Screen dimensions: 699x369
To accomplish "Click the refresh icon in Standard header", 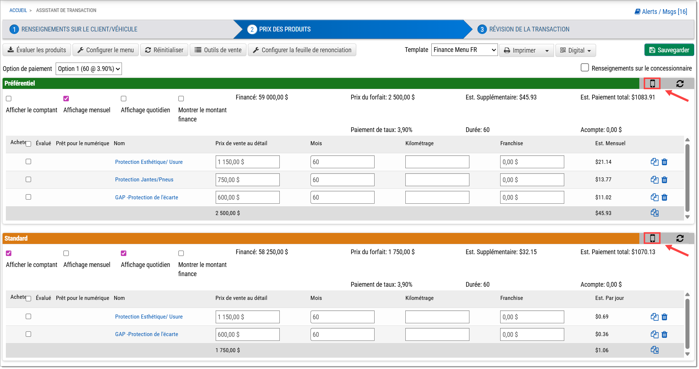I will (x=680, y=238).
